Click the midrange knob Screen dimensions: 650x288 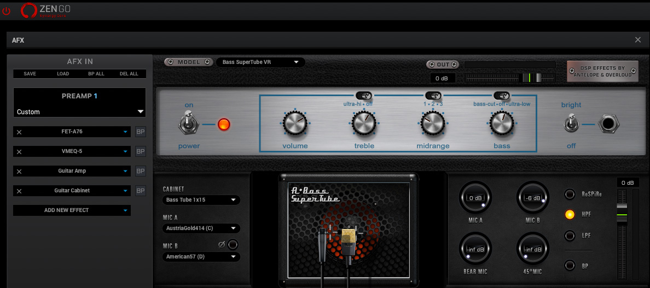click(433, 124)
